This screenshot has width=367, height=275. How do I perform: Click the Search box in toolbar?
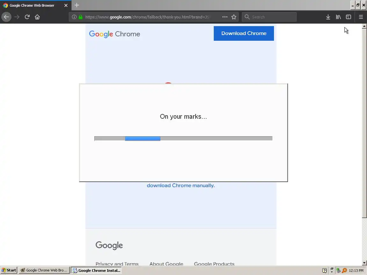click(269, 17)
